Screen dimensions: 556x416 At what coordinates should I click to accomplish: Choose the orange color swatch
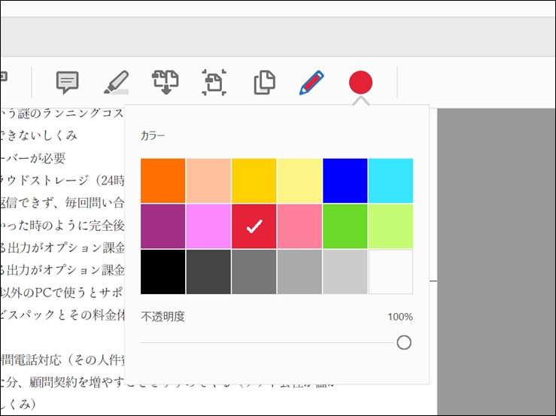163,181
